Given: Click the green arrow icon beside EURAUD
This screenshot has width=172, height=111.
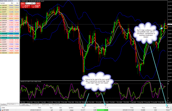Looking at the screenshot, I should coord(1,21).
